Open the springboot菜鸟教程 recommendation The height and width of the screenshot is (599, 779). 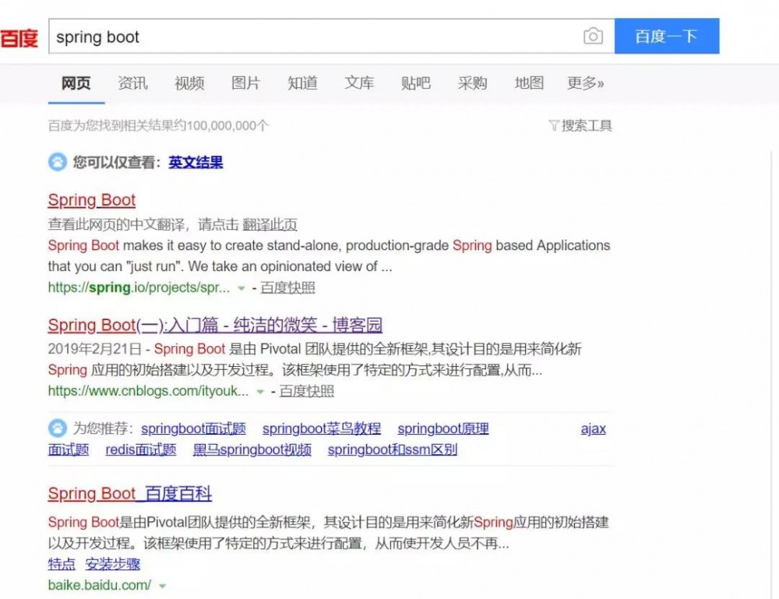322,428
